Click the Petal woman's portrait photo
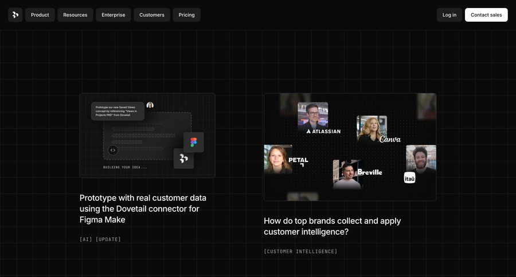 tap(278, 159)
